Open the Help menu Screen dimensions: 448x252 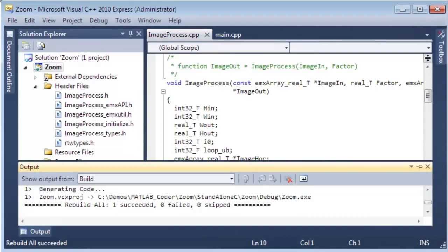click(x=175, y=20)
